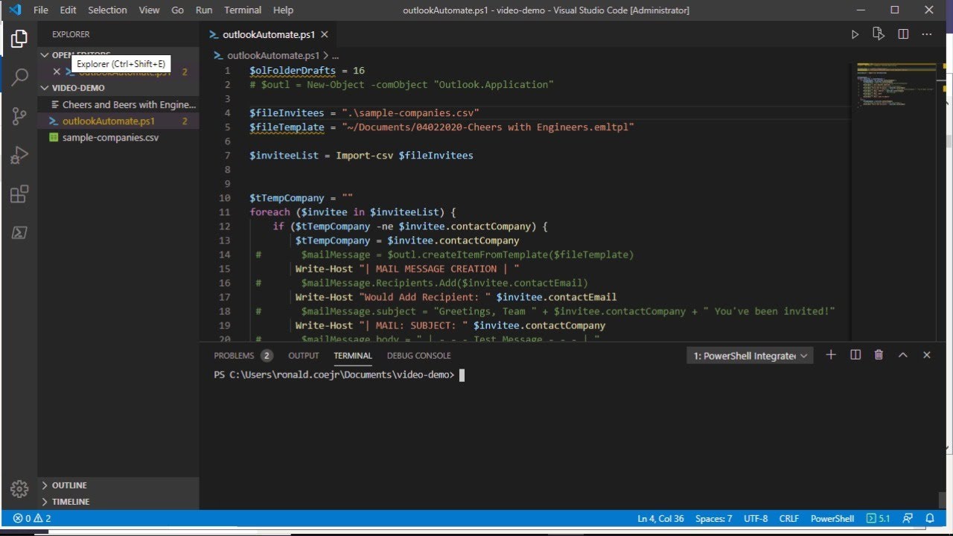Click the PowerShell version 5.1 indicator

(879, 518)
